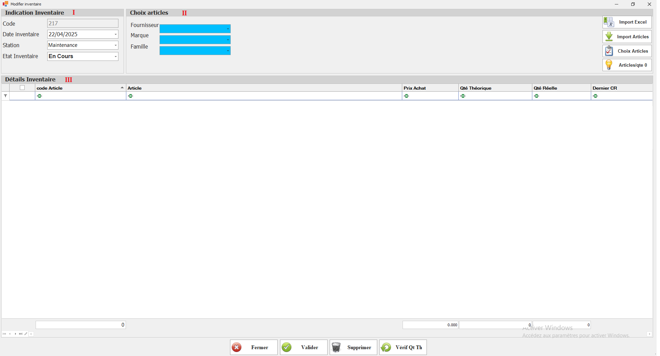Open Choix Articles clipboard button
The height and width of the screenshot is (356, 660).
pos(626,51)
